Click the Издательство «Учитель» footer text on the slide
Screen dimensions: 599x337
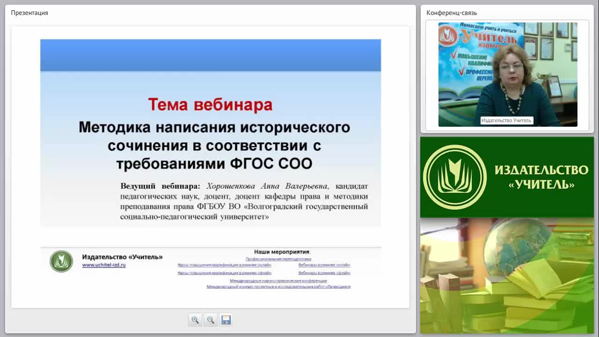coord(123,257)
